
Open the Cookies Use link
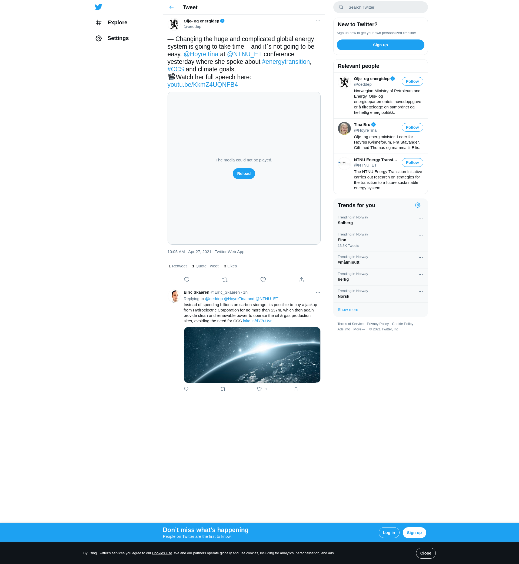coord(162,553)
